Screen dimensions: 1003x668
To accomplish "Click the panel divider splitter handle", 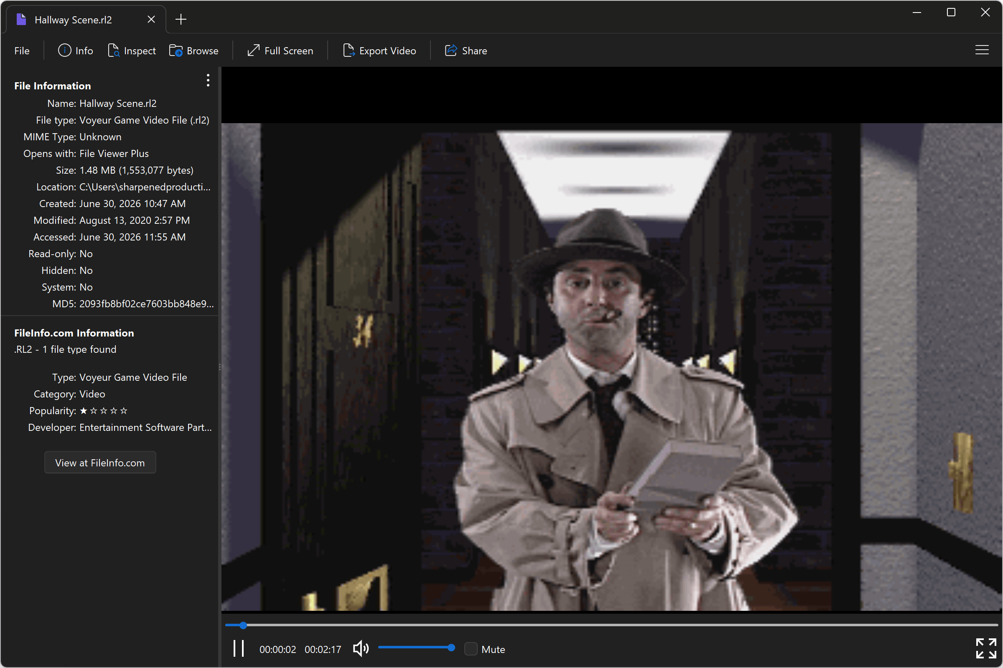I will point(220,367).
